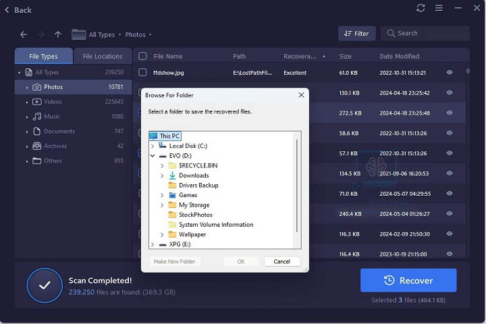
Task: Expand the XPG (E:) drive node
Action: point(153,244)
